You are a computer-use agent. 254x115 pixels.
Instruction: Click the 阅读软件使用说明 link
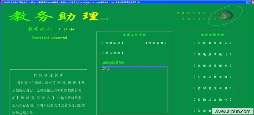[196, 13]
